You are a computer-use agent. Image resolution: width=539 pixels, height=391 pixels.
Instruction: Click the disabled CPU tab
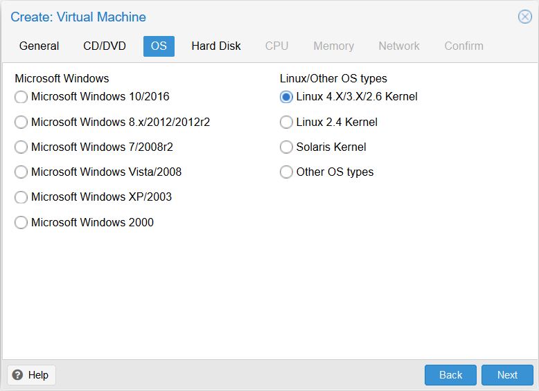(x=276, y=46)
